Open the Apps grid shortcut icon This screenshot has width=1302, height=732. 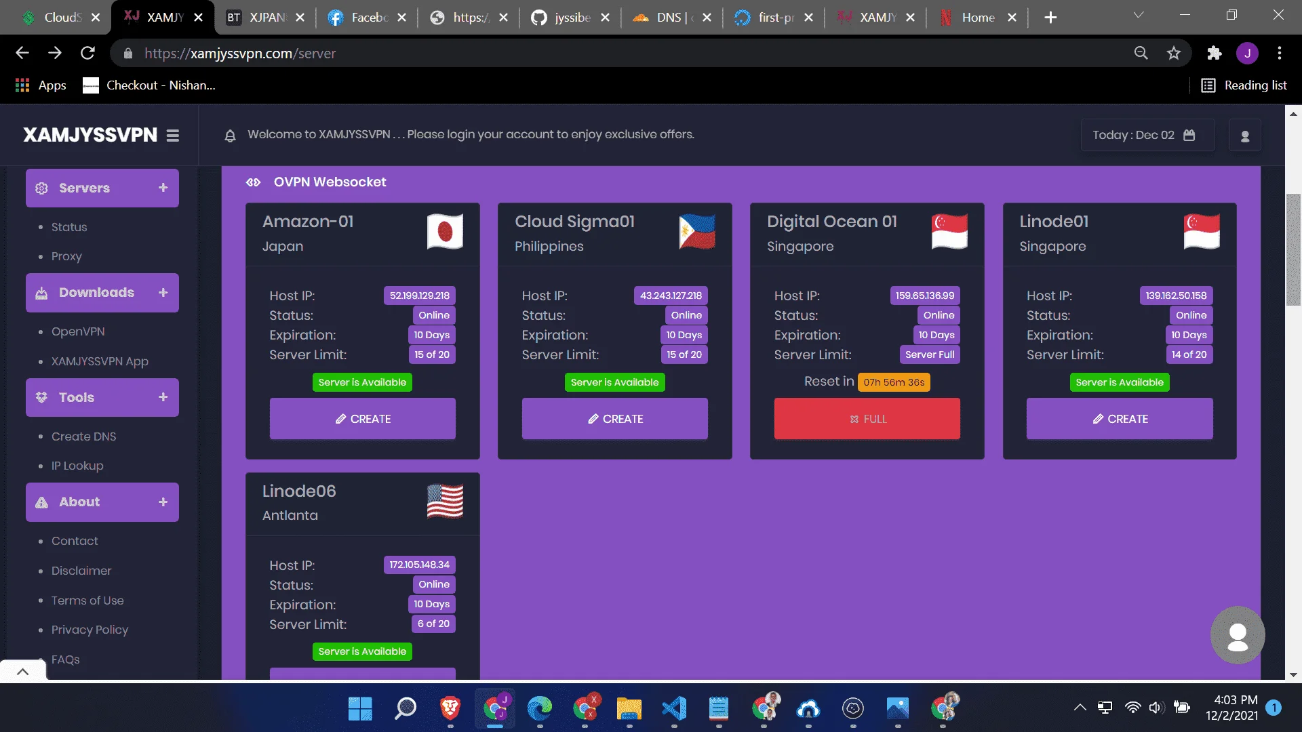click(22, 85)
